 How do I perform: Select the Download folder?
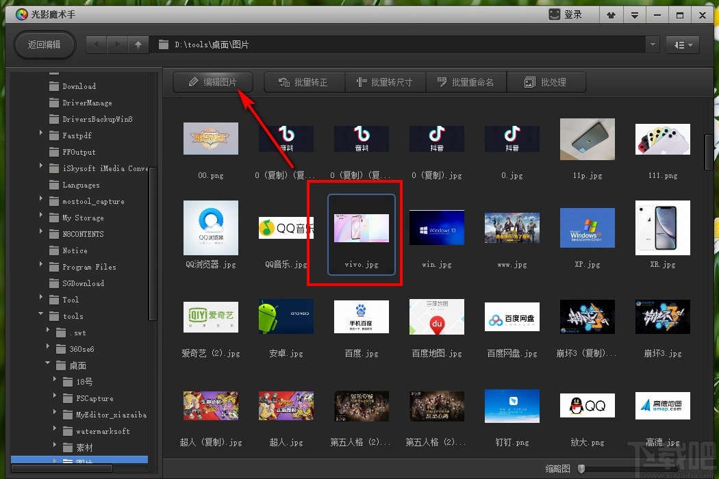[x=73, y=86]
